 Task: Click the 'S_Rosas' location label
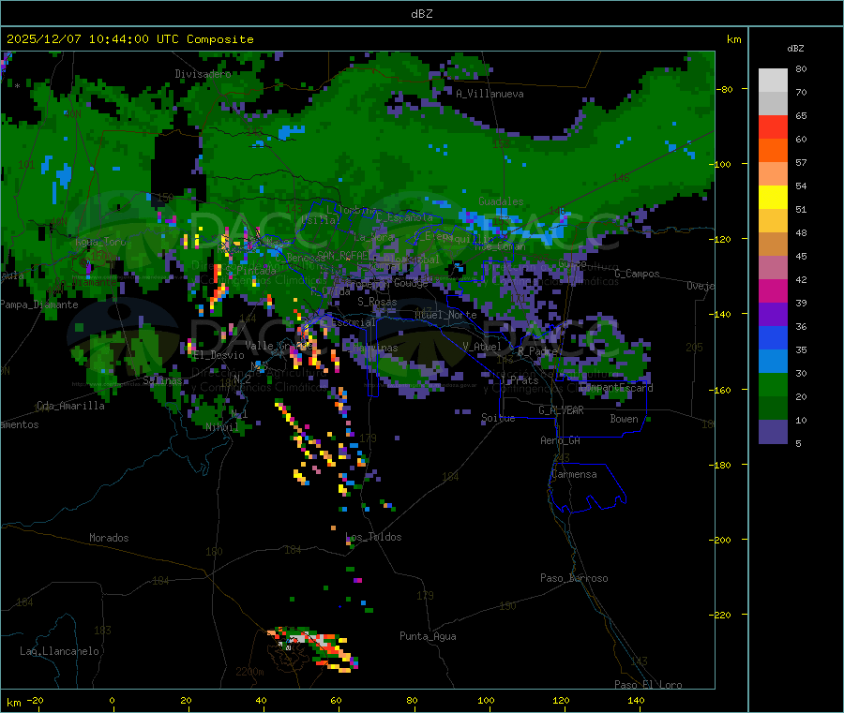(x=377, y=302)
